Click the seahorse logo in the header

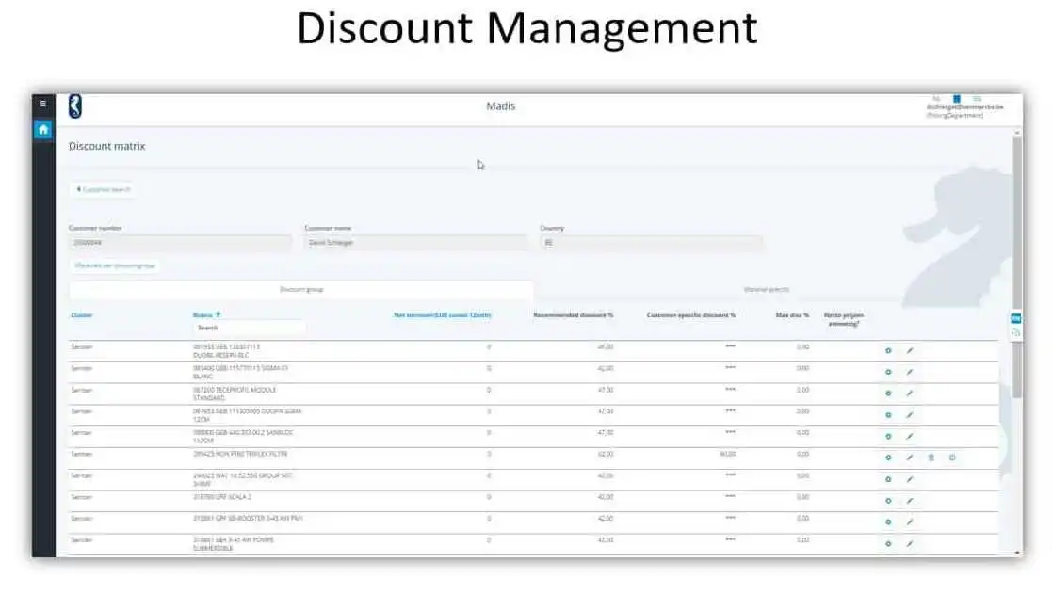(75, 106)
